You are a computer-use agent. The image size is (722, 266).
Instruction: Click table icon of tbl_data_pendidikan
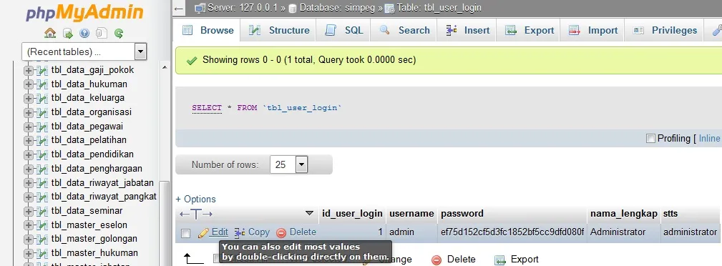[42, 154]
